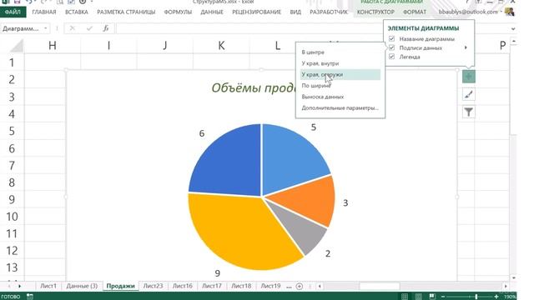Choose У края, внутри label position
The image size is (534, 300).
click(320, 63)
